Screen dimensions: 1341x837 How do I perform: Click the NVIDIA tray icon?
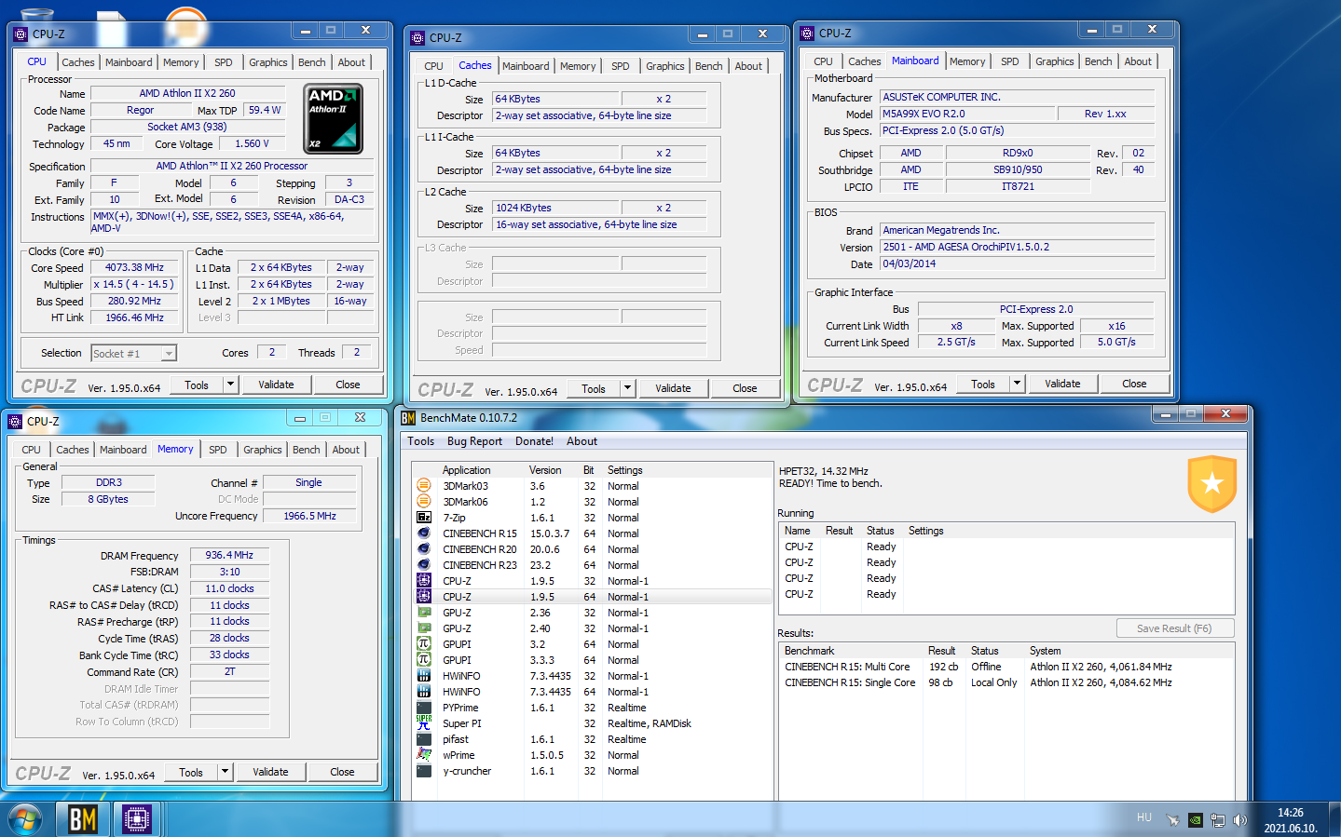point(1196,820)
